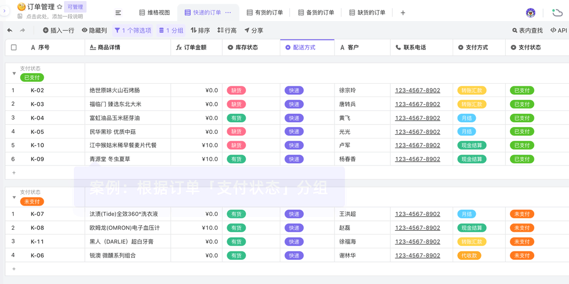This screenshot has width=569, height=284.
Task: Switch to 维格视图 tab
Action: tap(154, 13)
